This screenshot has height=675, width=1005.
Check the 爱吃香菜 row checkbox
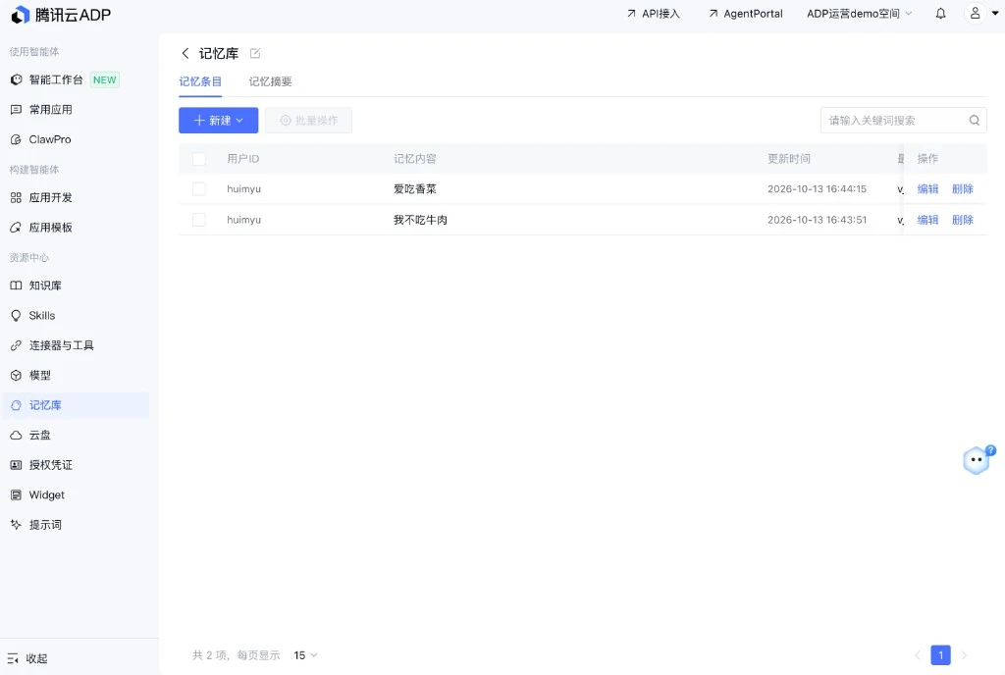[x=199, y=189]
